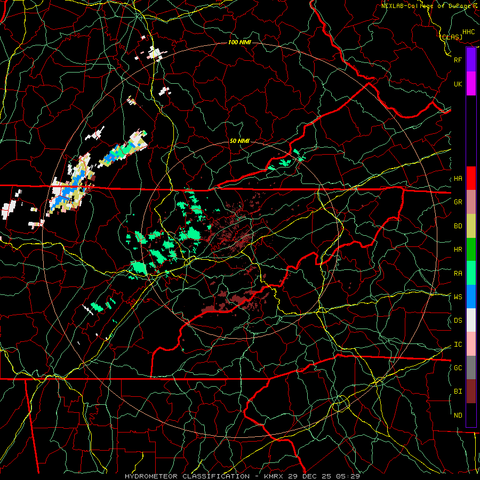The image size is (480, 480).
Task: Click the IC legend label
Action: point(458,345)
